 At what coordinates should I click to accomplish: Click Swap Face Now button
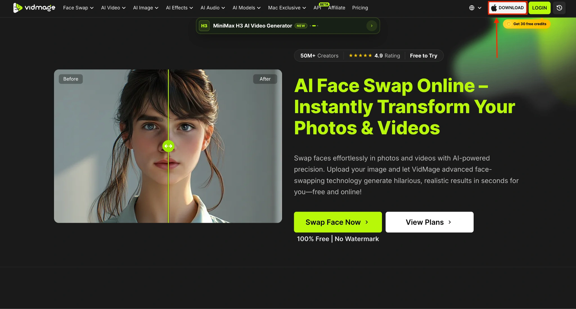click(x=338, y=222)
